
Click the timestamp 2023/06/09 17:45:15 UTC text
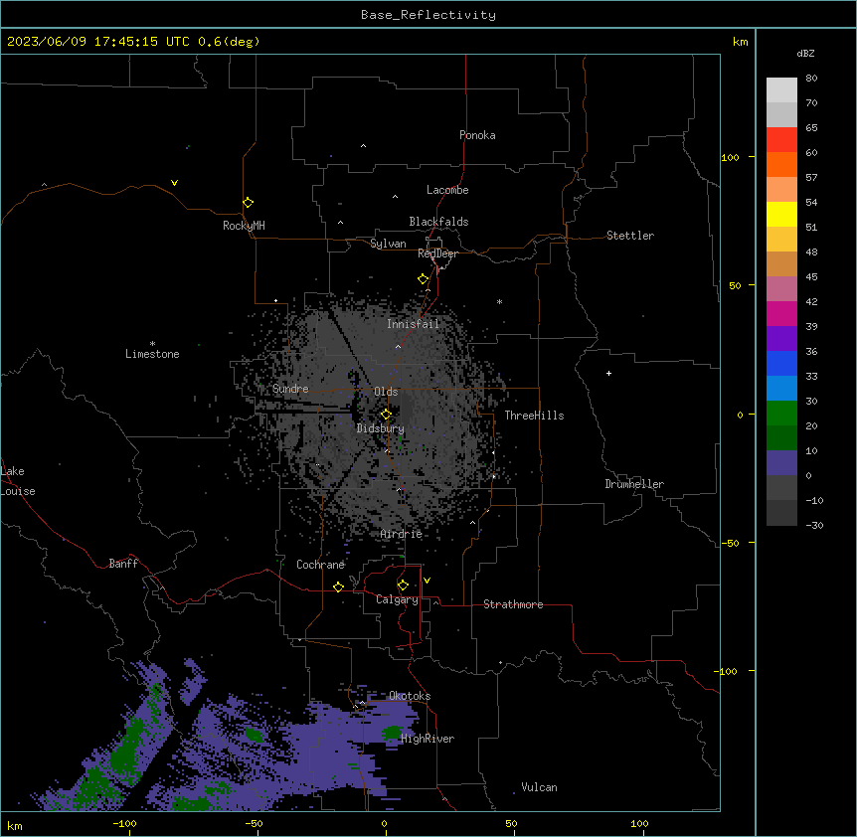97,42
